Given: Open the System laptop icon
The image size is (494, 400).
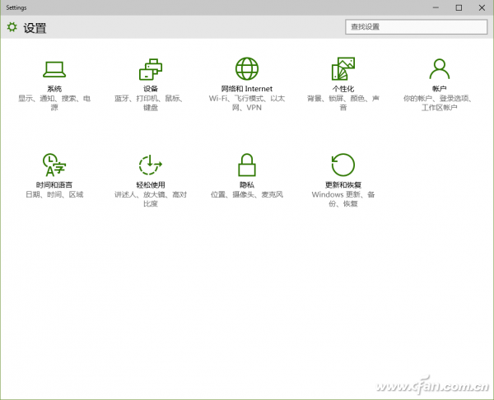Looking at the screenshot, I should click(54, 69).
